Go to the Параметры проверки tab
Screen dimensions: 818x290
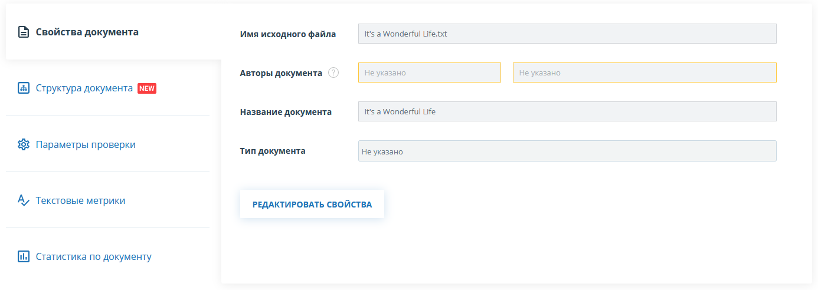86,144
